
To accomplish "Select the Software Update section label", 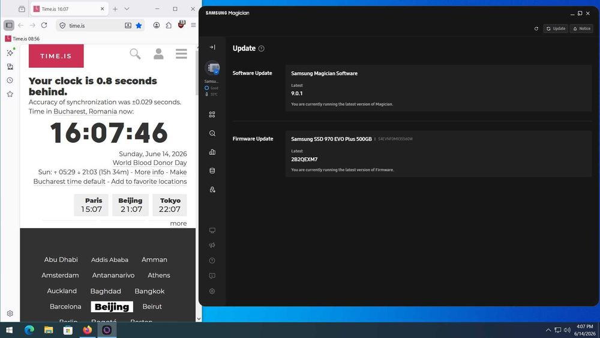I will pos(252,73).
